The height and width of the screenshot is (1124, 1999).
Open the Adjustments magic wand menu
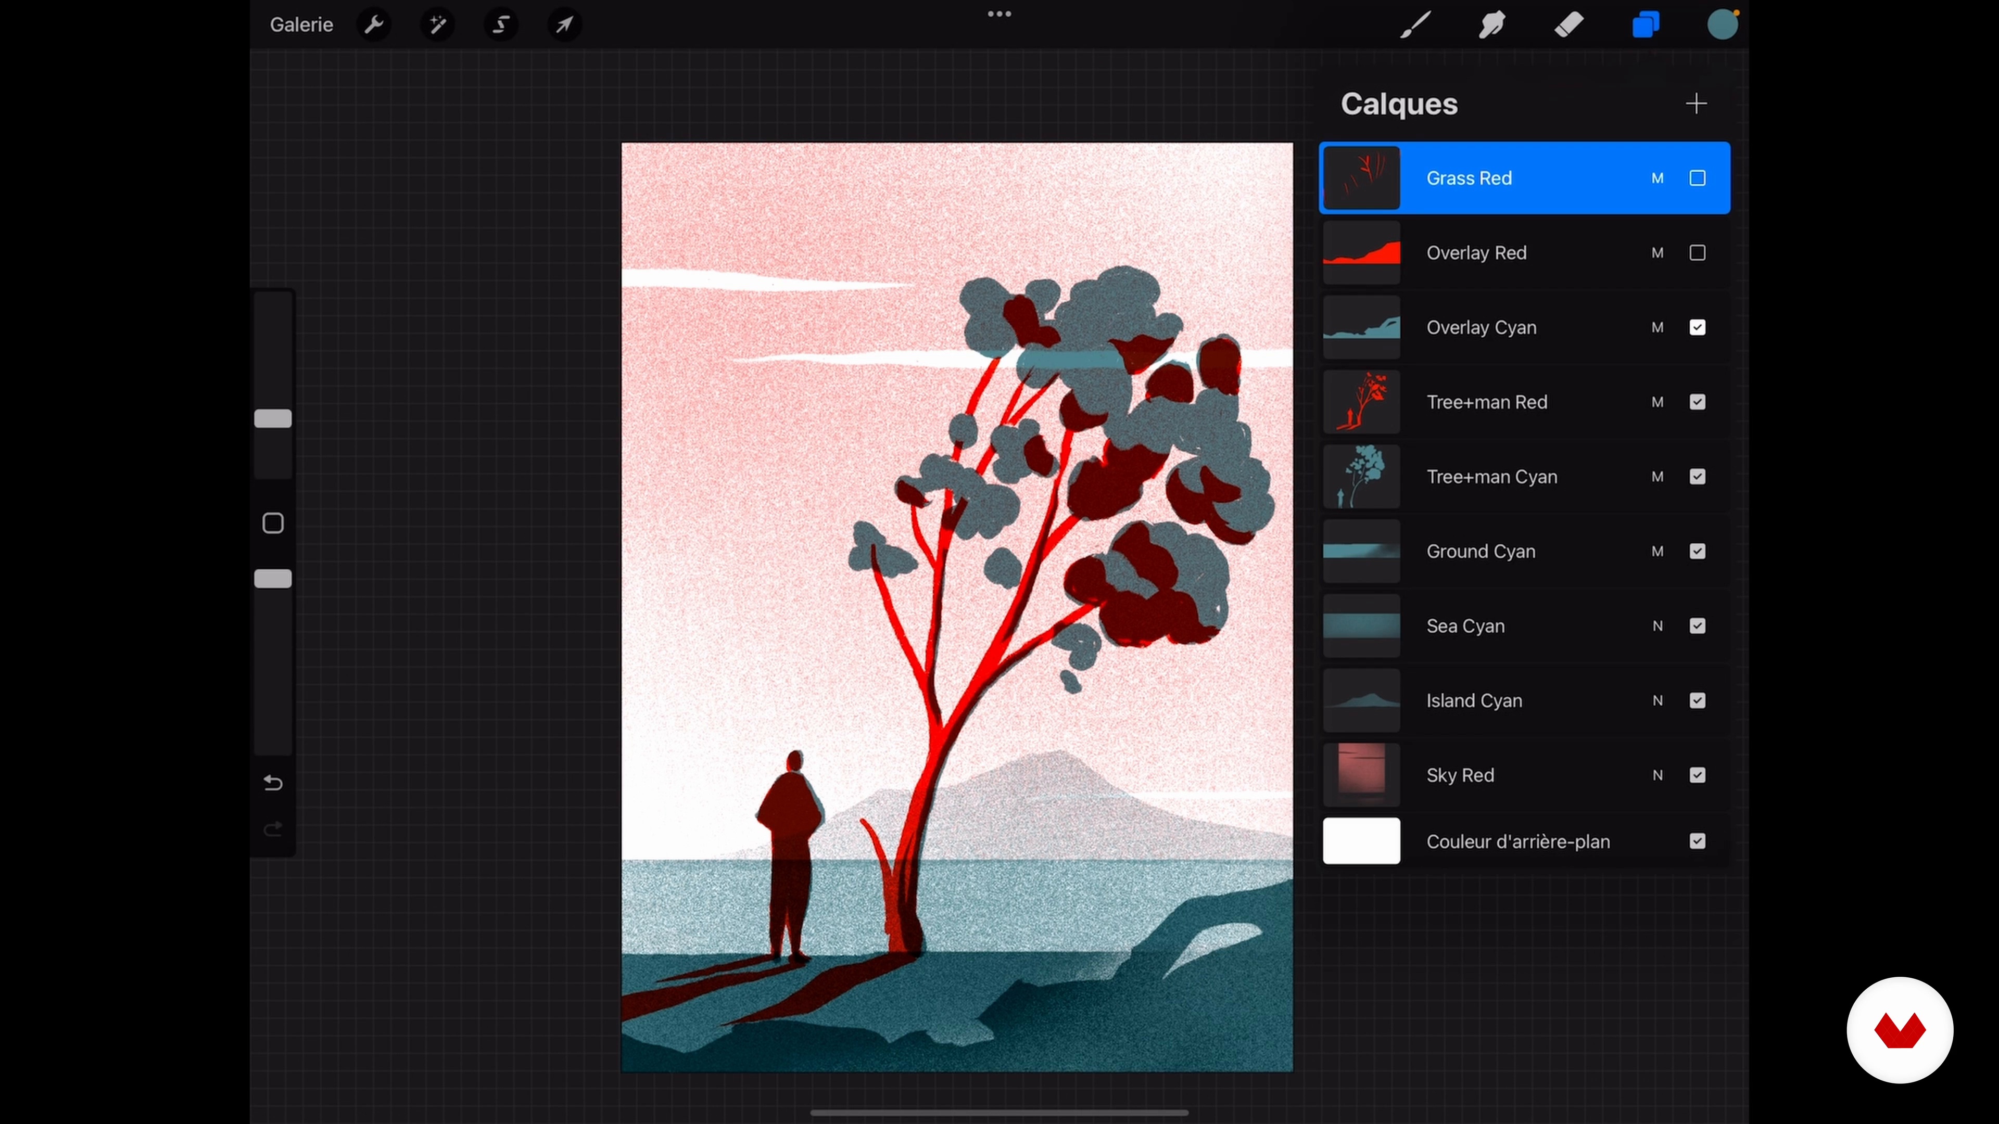(438, 25)
